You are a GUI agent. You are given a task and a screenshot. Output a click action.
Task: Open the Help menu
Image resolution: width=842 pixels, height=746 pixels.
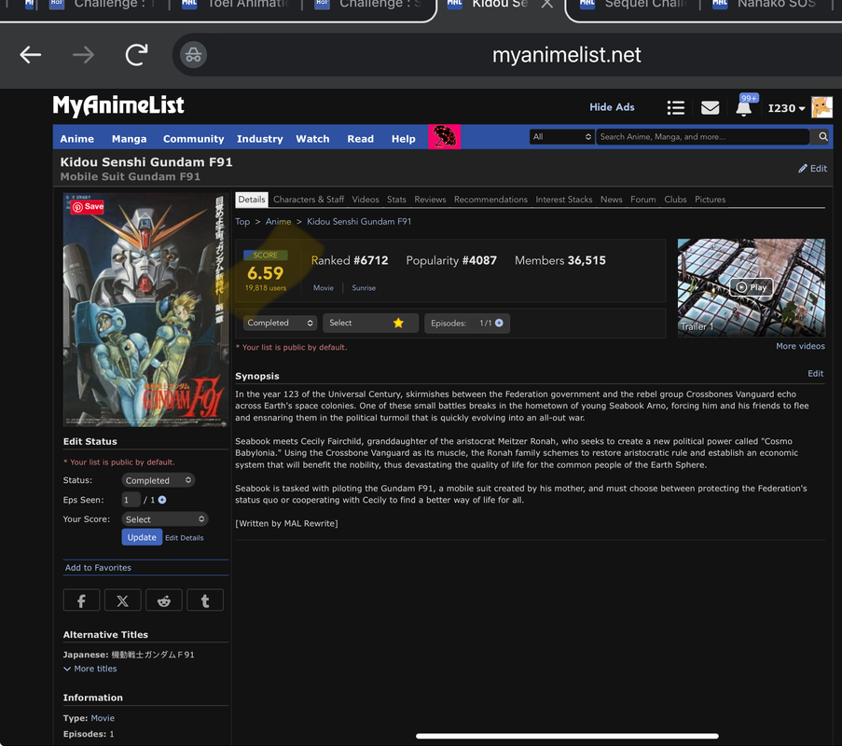[403, 139]
